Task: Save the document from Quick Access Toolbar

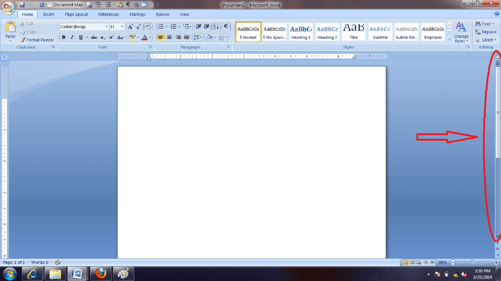Action: coord(22,5)
